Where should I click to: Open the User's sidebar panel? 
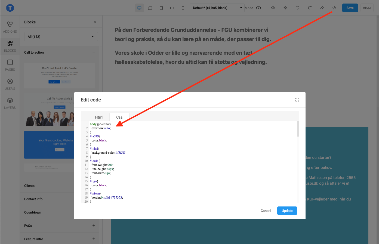point(10,84)
